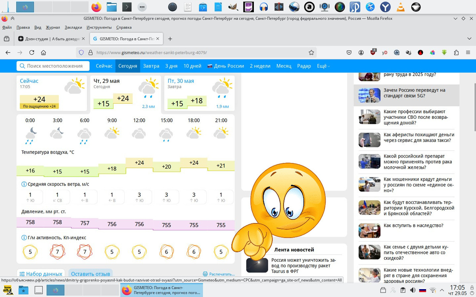The image size is (476, 297).
Task: Launch Firefox from the top panel
Action: 96,7
